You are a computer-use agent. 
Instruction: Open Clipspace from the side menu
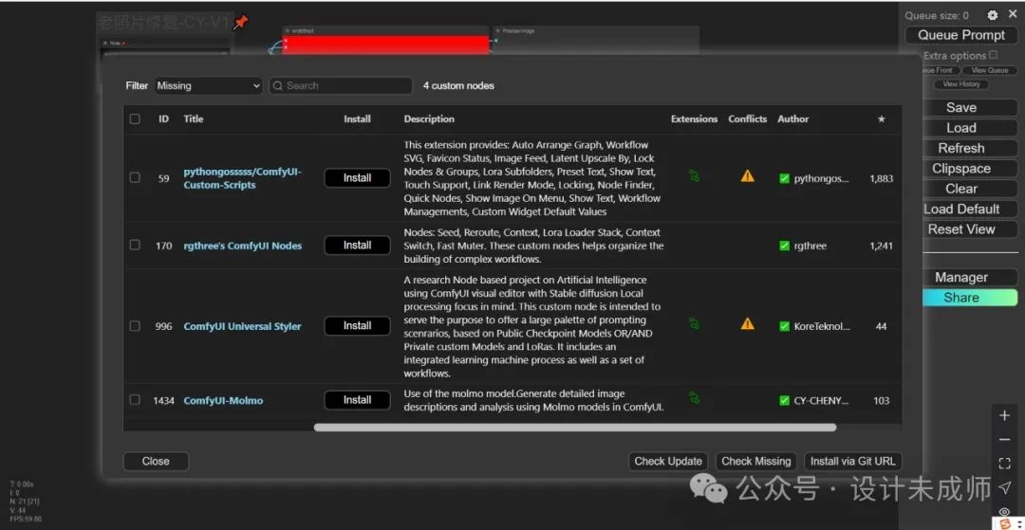(970, 169)
